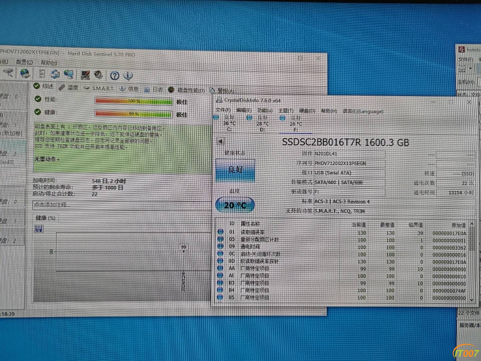Switch to the 磁盘性能(D) tab
Viewport: 481px width, 361px height.
pos(186,90)
